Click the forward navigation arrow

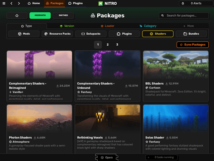click(x=19, y=3)
